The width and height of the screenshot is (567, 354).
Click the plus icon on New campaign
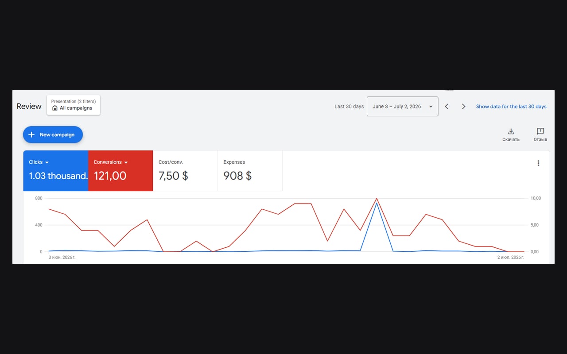tap(31, 135)
